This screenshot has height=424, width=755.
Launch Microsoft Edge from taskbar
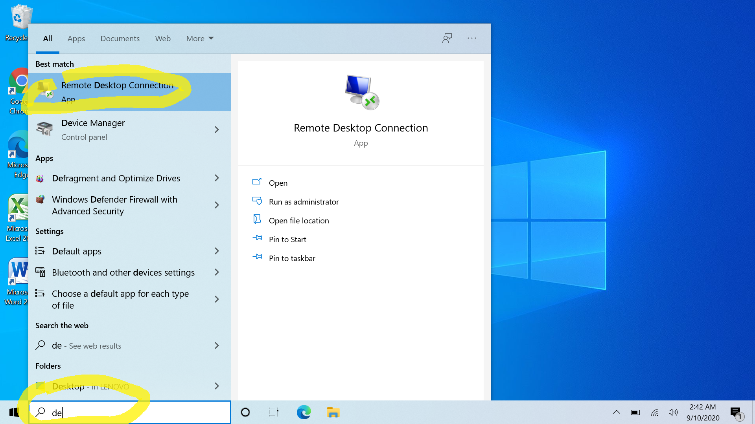click(x=304, y=412)
